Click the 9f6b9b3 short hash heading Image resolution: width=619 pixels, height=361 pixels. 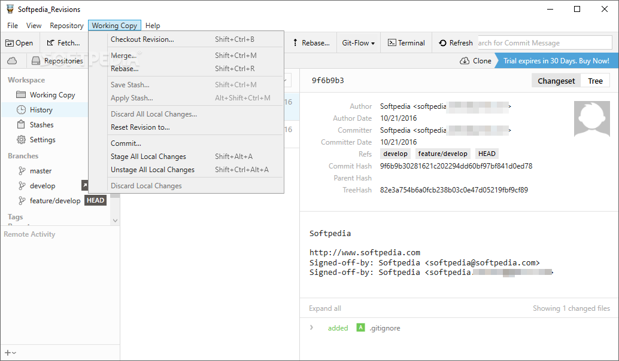click(x=327, y=81)
